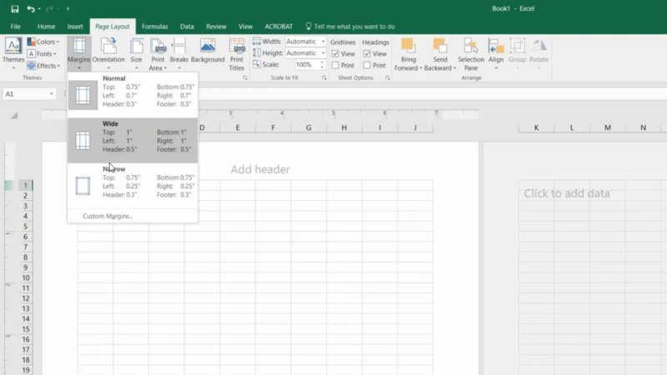667x375 pixels.
Task: Enable Gridlines Print checkbox
Action: point(335,65)
